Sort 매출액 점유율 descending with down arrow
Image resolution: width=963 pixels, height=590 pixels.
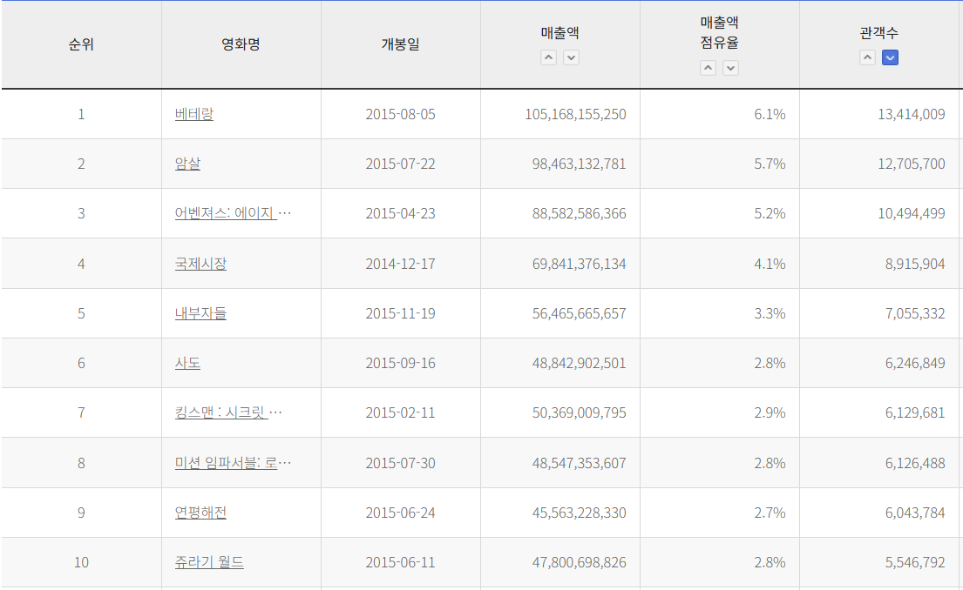point(730,68)
